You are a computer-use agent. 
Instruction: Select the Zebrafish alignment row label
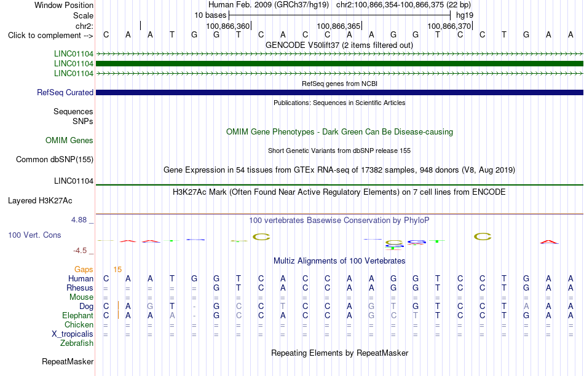click(77, 343)
